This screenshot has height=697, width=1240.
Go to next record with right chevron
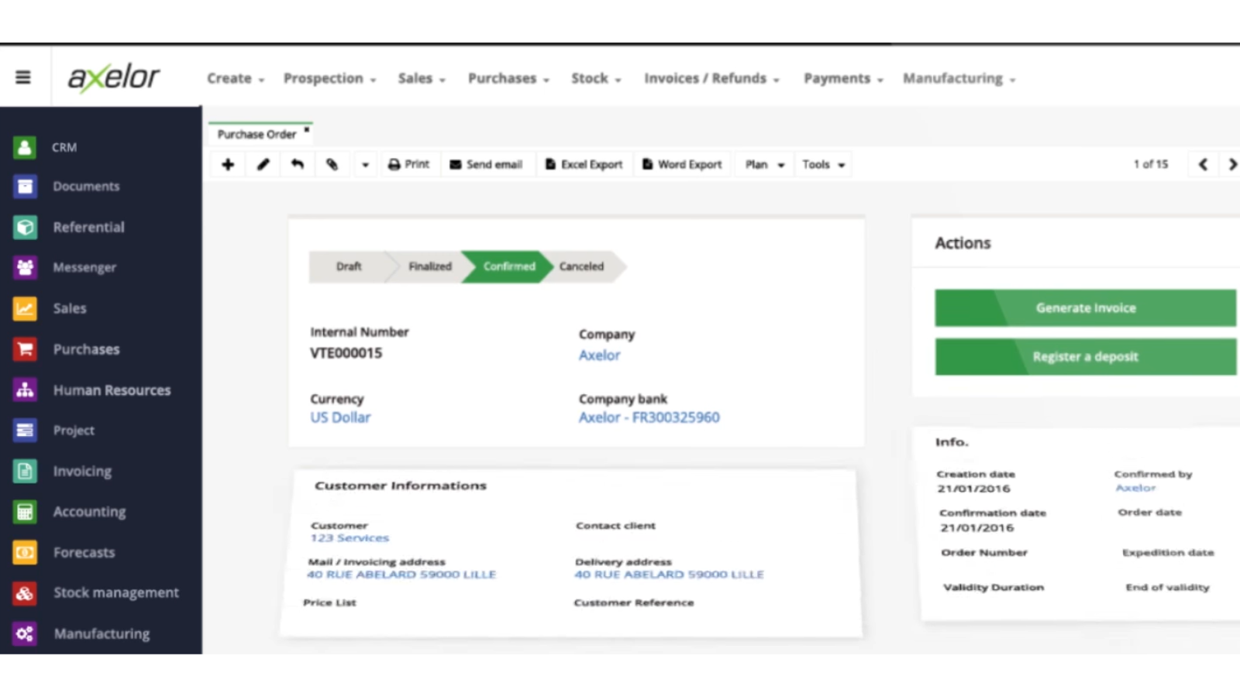coord(1231,164)
